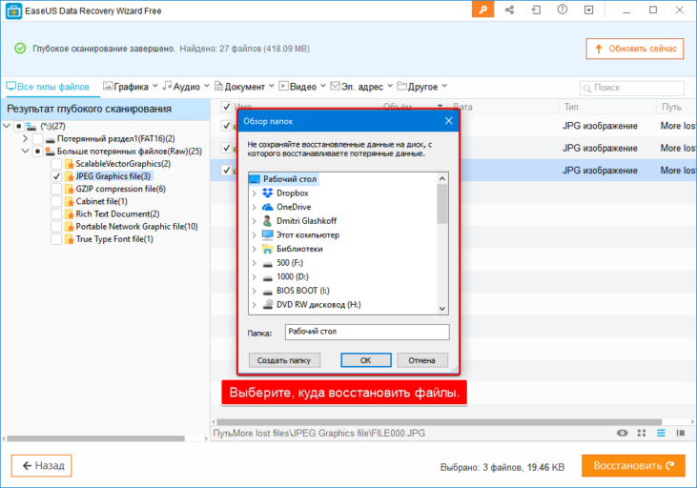
Task: Expand 500 (F:) node chevron
Action: click(x=254, y=263)
